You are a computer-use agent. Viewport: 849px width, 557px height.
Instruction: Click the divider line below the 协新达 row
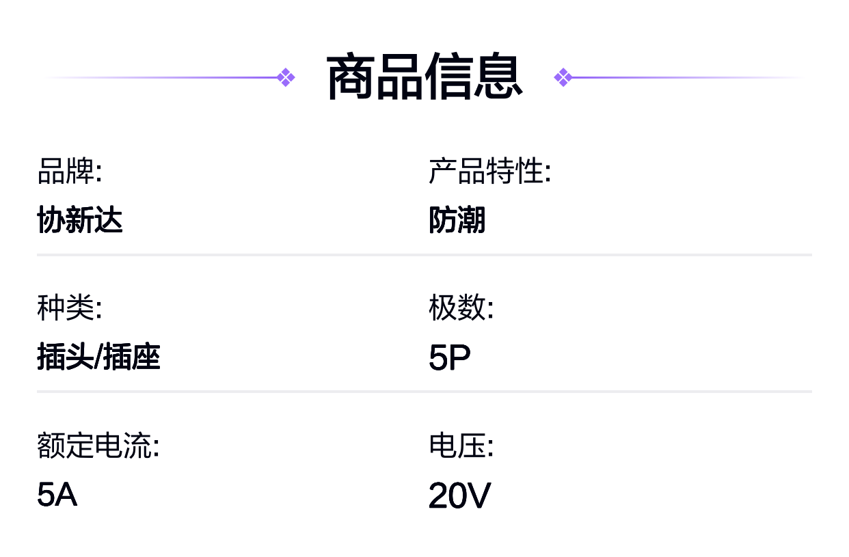424,255
